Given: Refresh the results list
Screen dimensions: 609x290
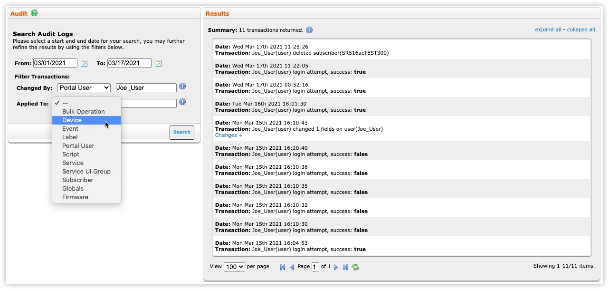Looking at the screenshot, I should 355,267.
